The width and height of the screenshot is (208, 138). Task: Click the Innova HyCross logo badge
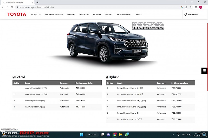point(148,26)
